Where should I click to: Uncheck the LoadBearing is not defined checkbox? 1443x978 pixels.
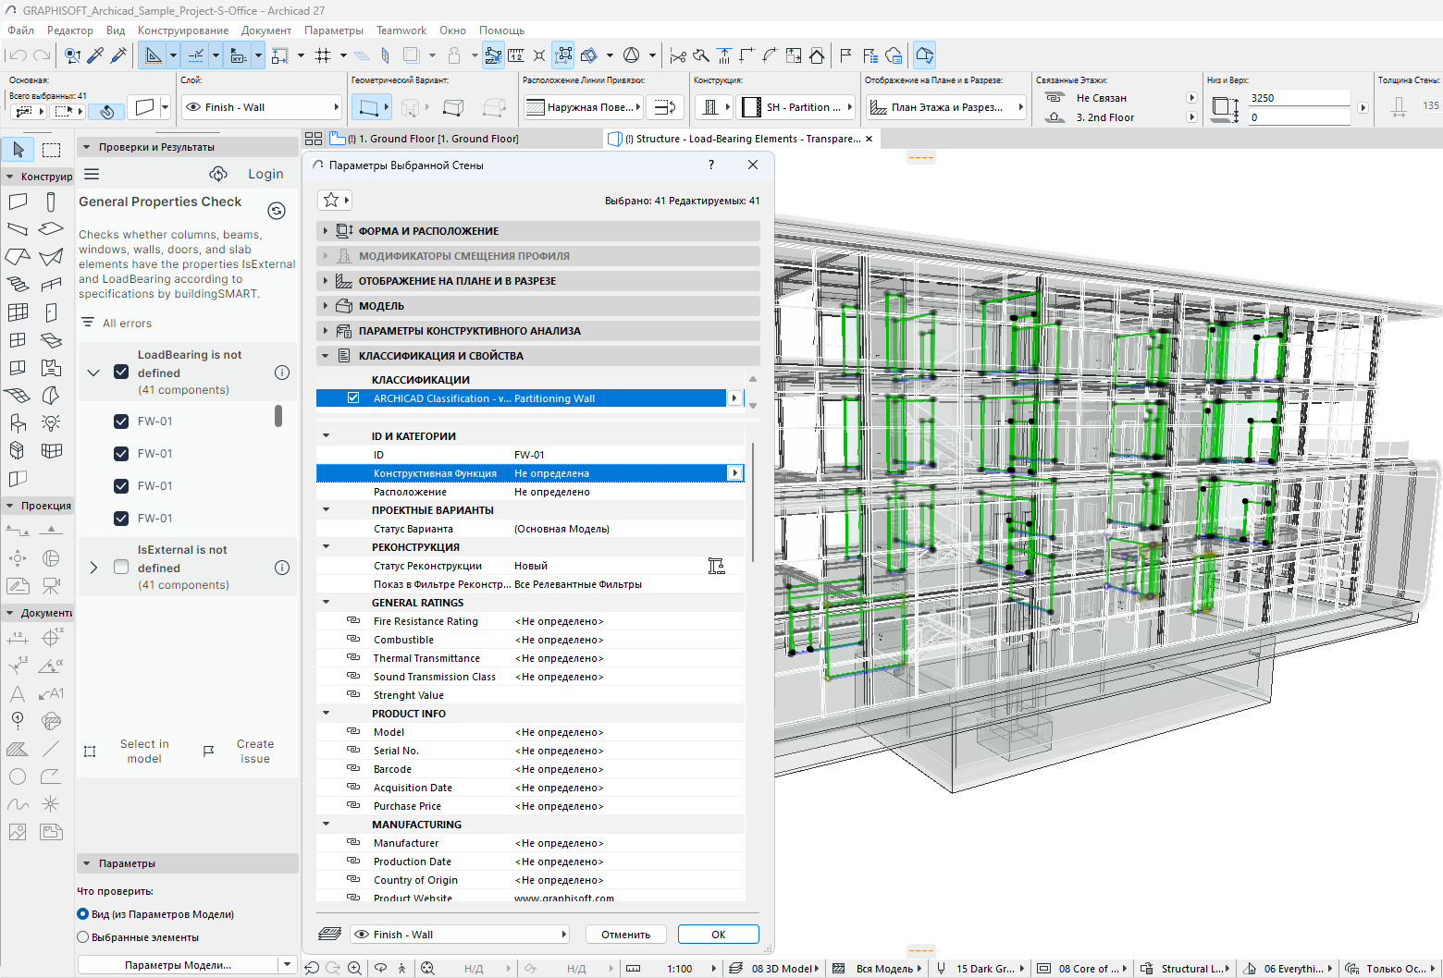(x=121, y=372)
